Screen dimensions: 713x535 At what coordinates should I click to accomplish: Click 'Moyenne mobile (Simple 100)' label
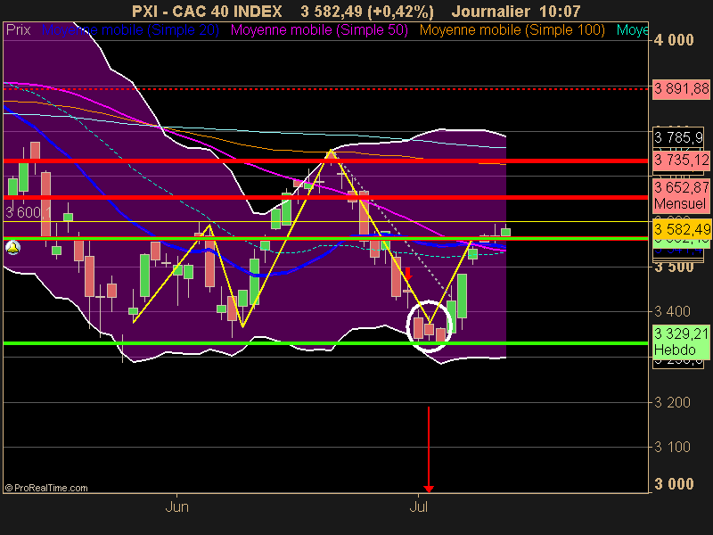pos(512,30)
